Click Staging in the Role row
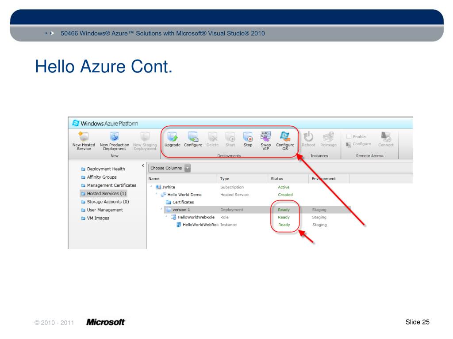 click(319, 217)
